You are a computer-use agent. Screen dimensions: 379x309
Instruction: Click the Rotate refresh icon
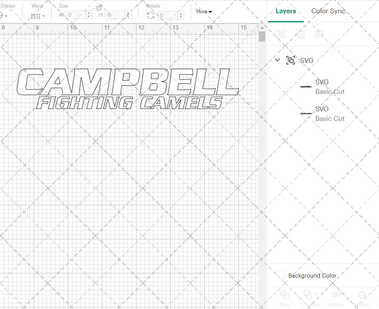150,15
